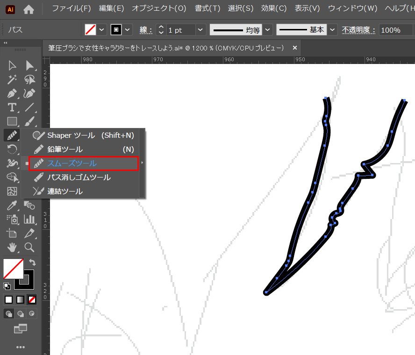Click stroke weight 1 pt field
Viewport: 415px width, 355px height.
pyautogui.click(x=181, y=30)
